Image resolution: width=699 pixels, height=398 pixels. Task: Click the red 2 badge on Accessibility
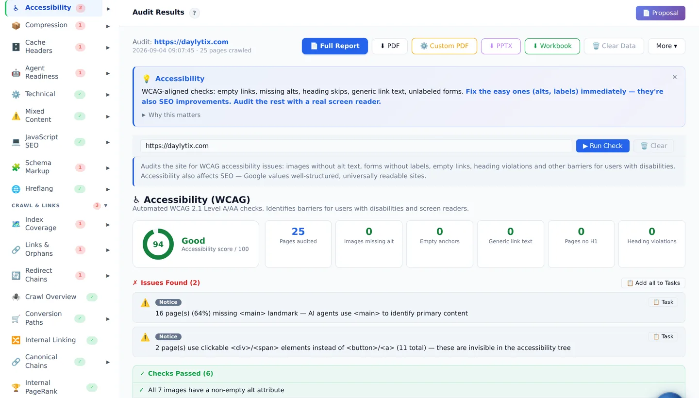[x=81, y=8]
